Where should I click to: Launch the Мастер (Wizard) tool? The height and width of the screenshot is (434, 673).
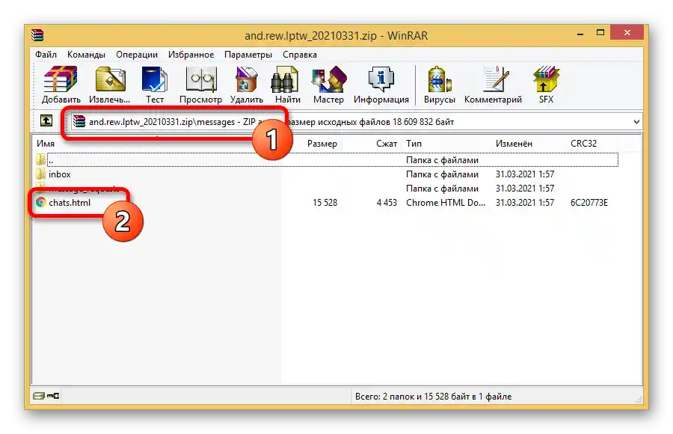pyautogui.click(x=328, y=85)
